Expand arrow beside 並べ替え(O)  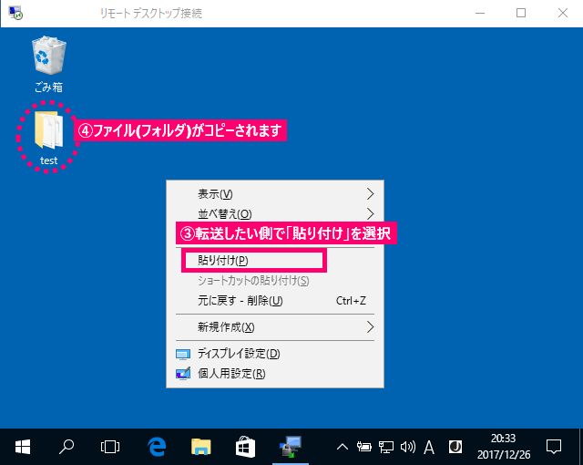(370, 214)
